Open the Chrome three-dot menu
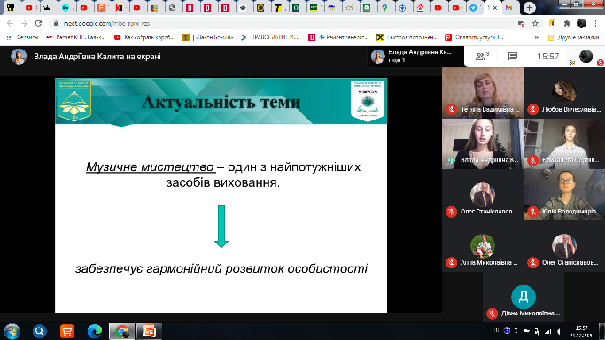The width and height of the screenshot is (605, 340). (x=596, y=24)
